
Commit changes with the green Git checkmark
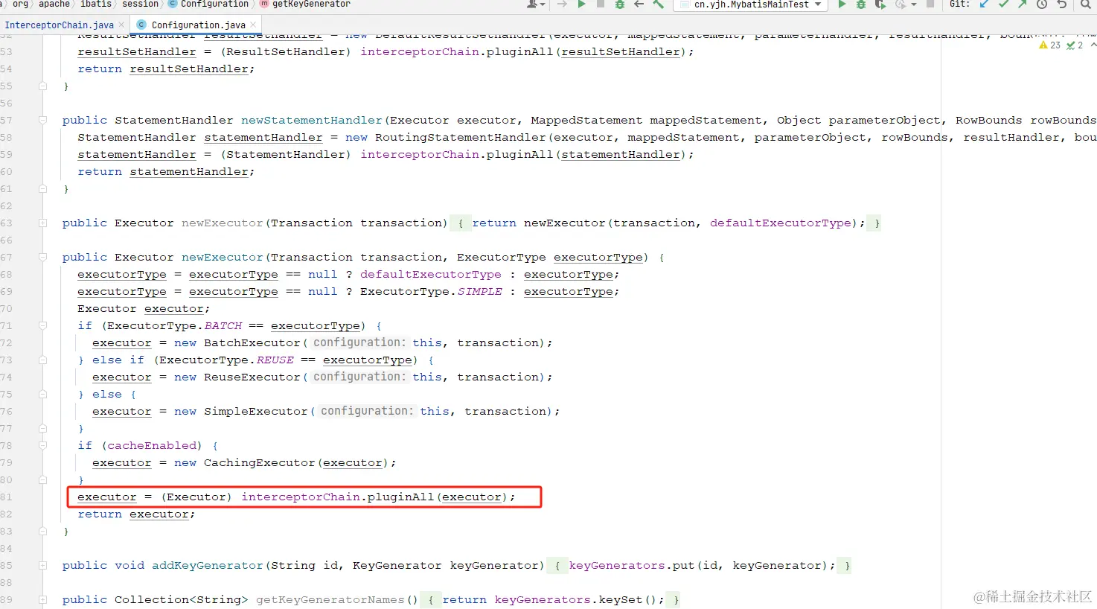click(x=1003, y=4)
